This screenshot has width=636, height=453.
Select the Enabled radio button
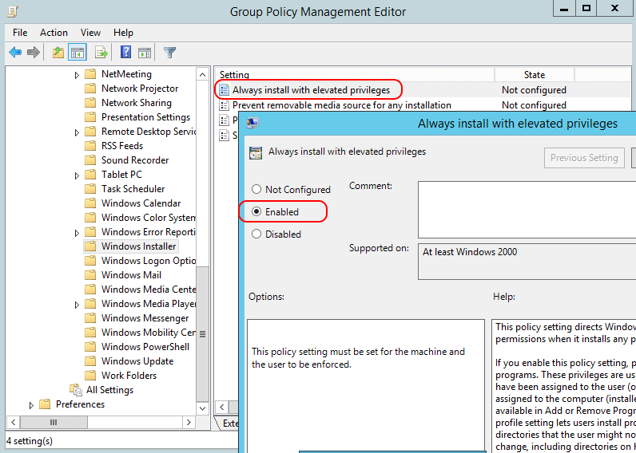[256, 212]
